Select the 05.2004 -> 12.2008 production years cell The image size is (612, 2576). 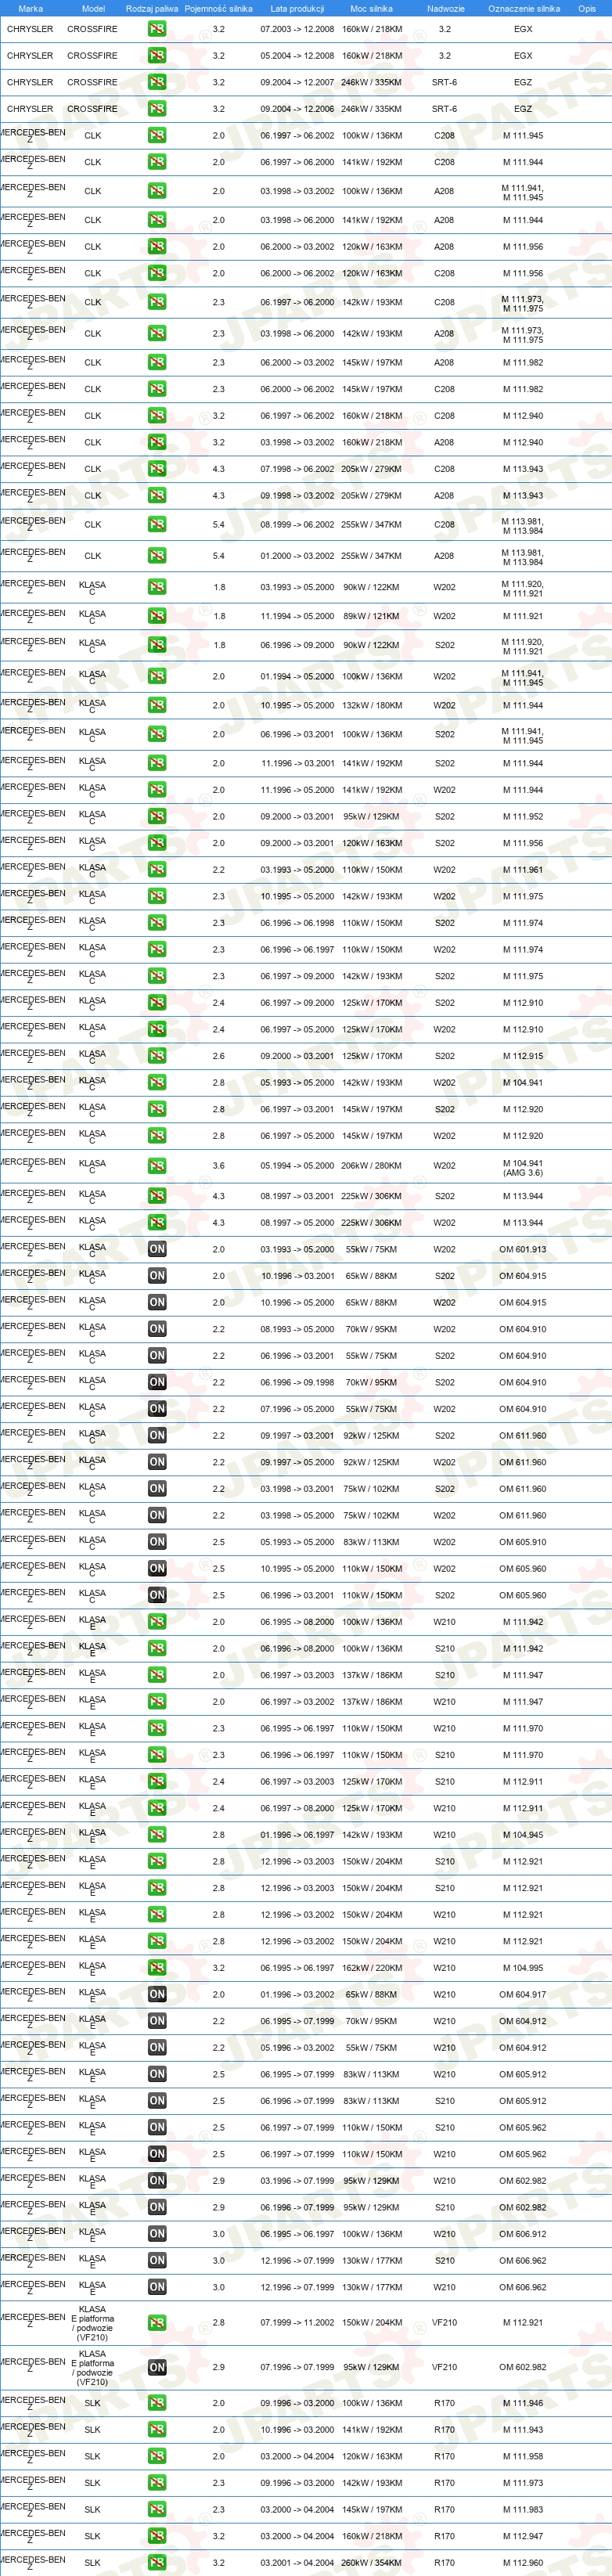point(297,56)
